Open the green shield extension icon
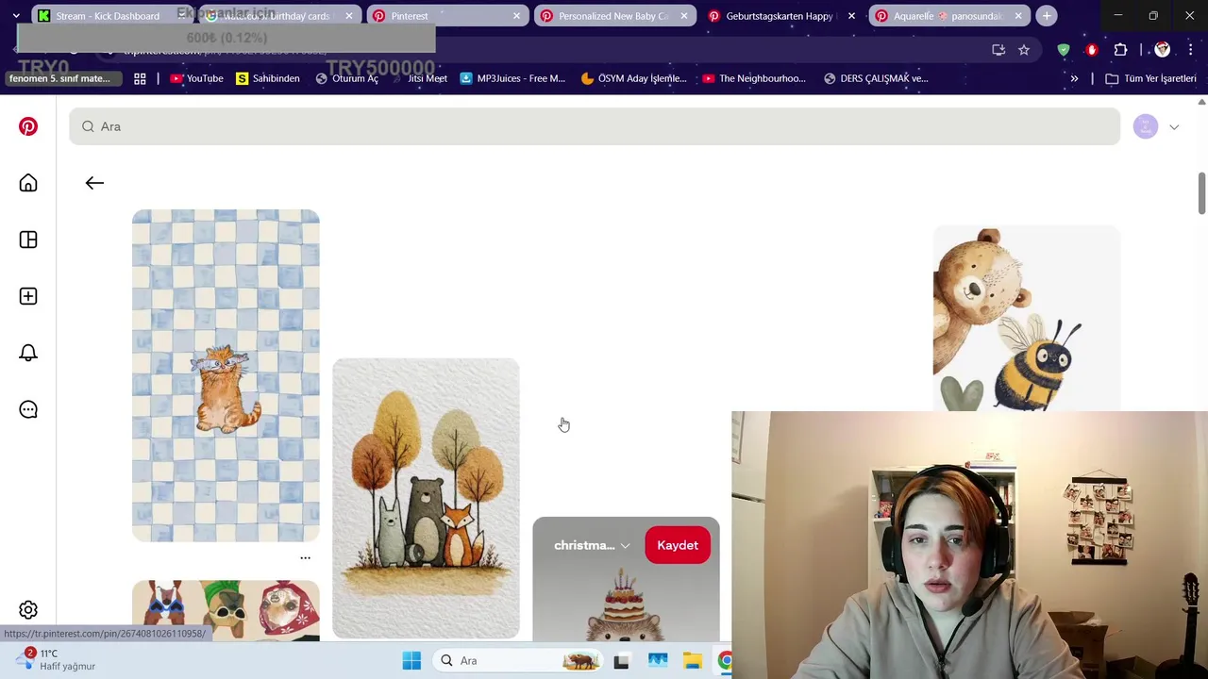The width and height of the screenshot is (1208, 679). pyautogui.click(x=1064, y=50)
